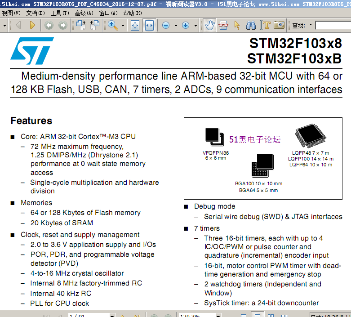Select the text selection tool
This screenshot has width=351, height=317.
(265, 25)
